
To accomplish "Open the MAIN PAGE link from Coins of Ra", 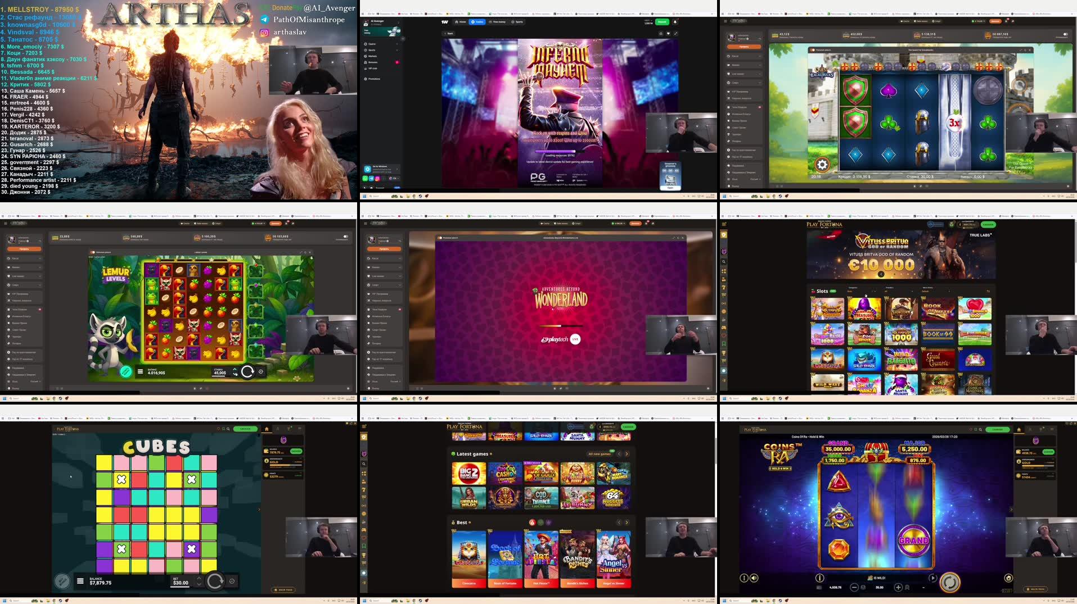I will pos(1035,588).
